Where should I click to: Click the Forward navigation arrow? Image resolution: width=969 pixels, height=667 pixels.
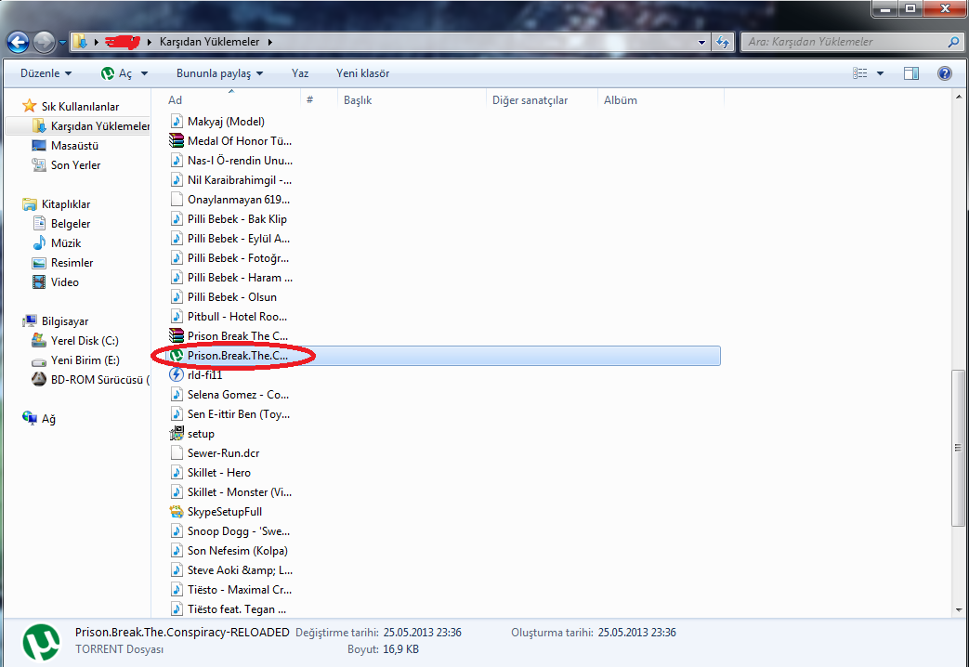pyautogui.click(x=44, y=42)
